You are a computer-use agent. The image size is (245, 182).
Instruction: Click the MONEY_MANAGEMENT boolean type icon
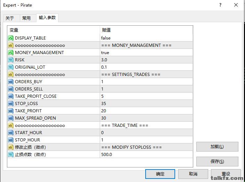[x=11, y=52]
